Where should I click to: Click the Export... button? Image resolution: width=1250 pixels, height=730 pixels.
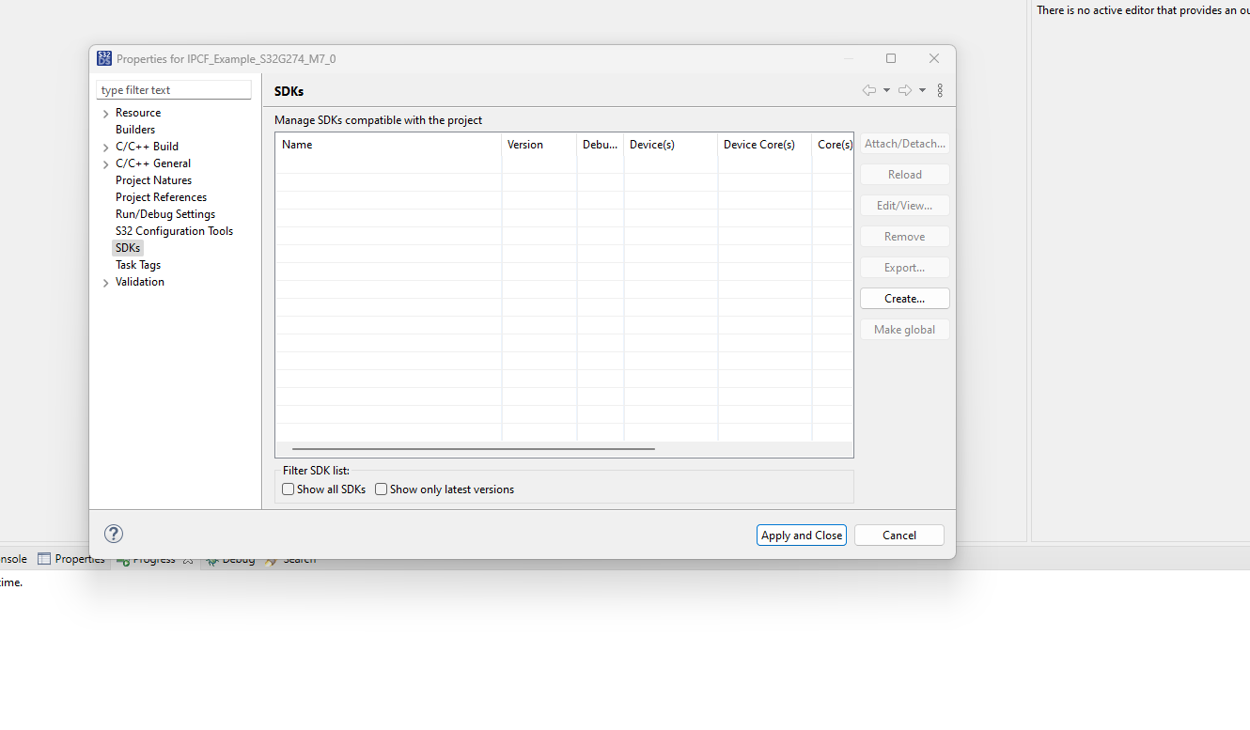pyautogui.click(x=905, y=268)
